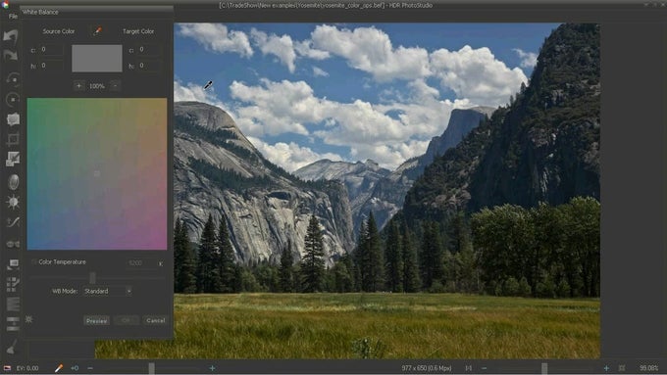Click the Source Color c: field

(x=51, y=49)
